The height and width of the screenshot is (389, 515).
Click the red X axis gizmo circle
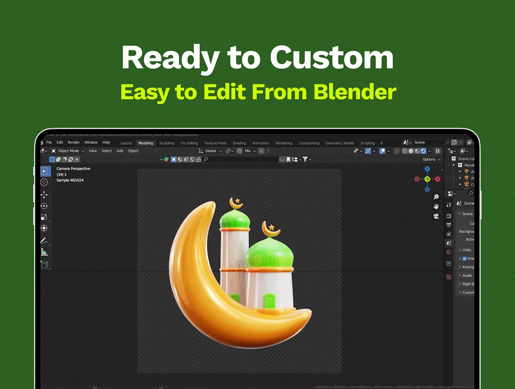coord(438,179)
